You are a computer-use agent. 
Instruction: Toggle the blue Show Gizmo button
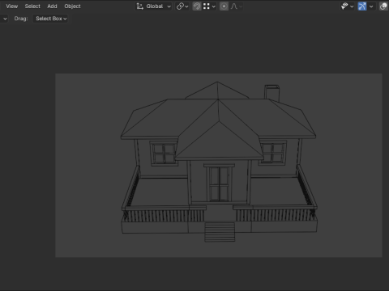pos(362,6)
